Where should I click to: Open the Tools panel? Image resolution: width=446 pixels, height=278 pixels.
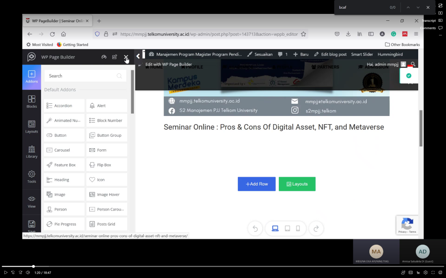tap(31, 176)
